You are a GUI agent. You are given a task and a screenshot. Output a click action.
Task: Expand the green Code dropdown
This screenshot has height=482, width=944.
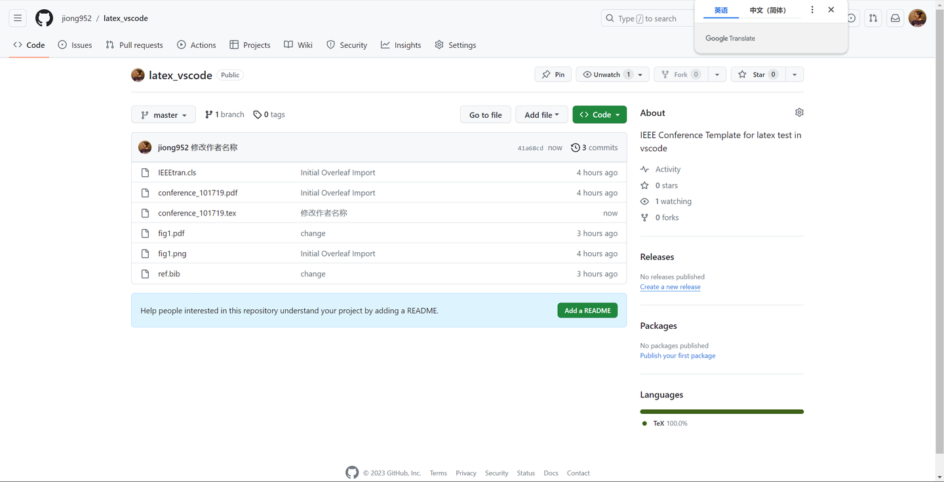tap(599, 114)
